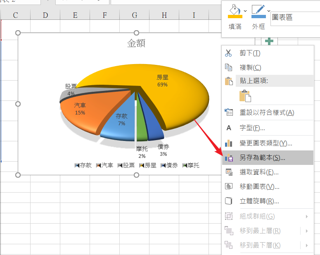Choose 變更圖表類型(Y)... menu entry
Image resolution: width=320 pixels, height=255 pixels.
(x=268, y=143)
